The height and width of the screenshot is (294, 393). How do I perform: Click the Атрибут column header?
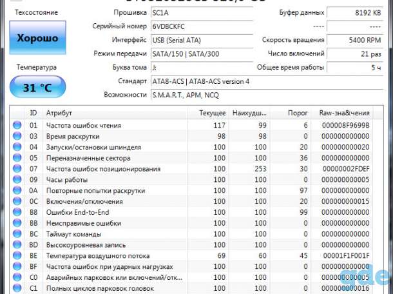tap(115, 113)
